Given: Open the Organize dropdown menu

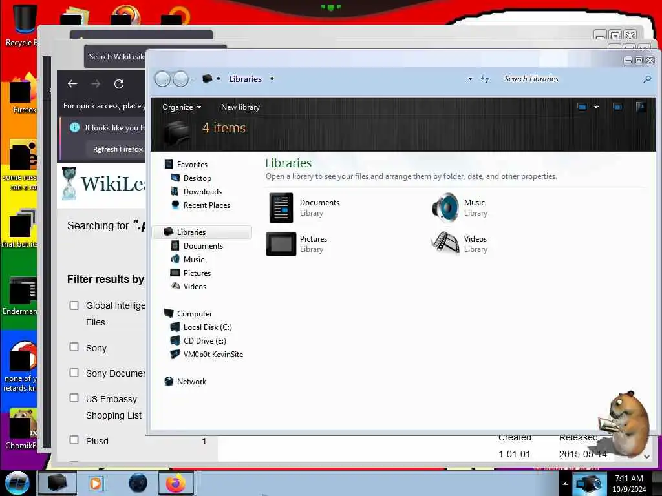Looking at the screenshot, I should click(x=182, y=107).
